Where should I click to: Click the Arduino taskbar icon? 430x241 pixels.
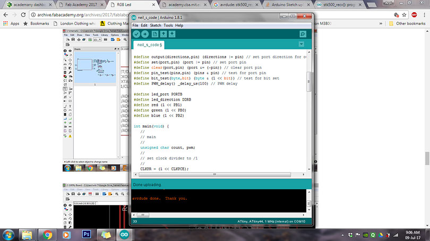coord(124,235)
